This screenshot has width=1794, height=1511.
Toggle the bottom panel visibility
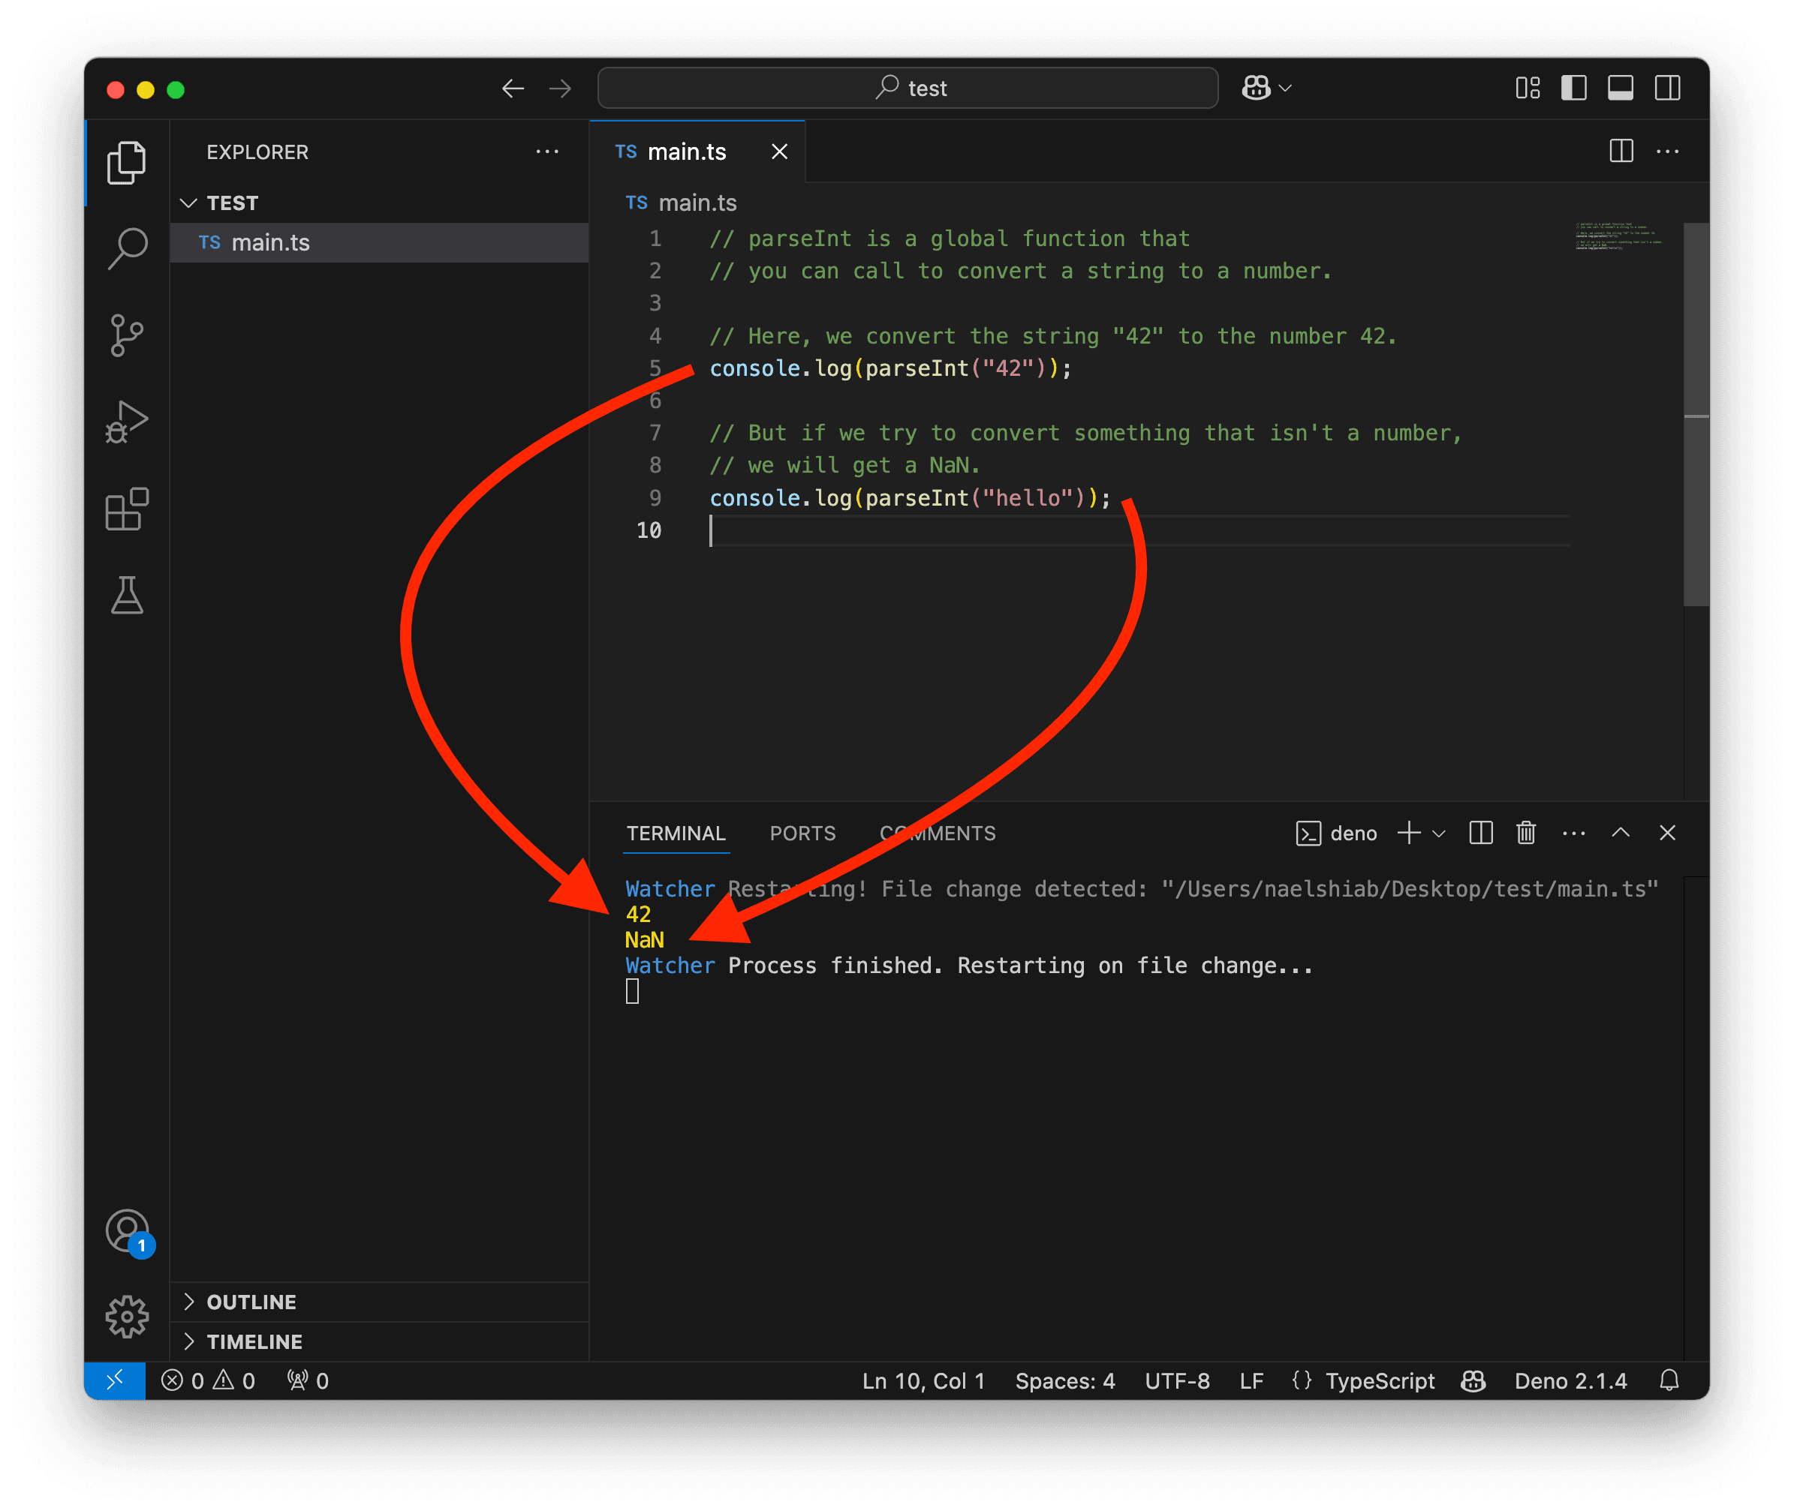(1620, 89)
